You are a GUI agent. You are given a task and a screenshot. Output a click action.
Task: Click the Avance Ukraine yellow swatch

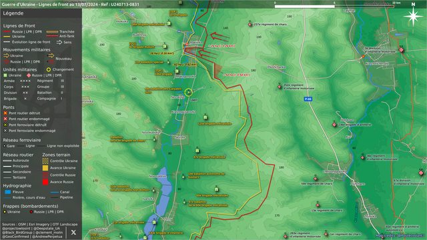tap(45, 168)
